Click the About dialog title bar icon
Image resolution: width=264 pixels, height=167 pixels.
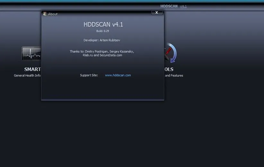[45, 14]
